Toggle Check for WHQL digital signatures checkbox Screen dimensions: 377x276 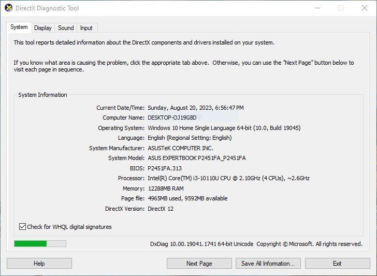(22, 226)
